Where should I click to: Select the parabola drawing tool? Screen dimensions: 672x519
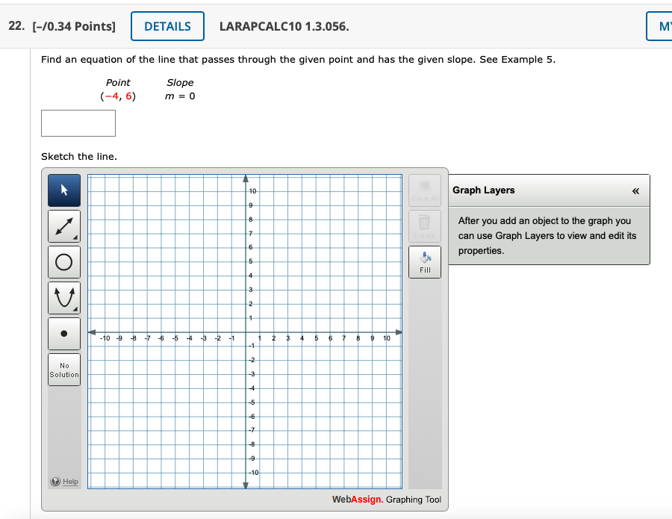(x=63, y=297)
